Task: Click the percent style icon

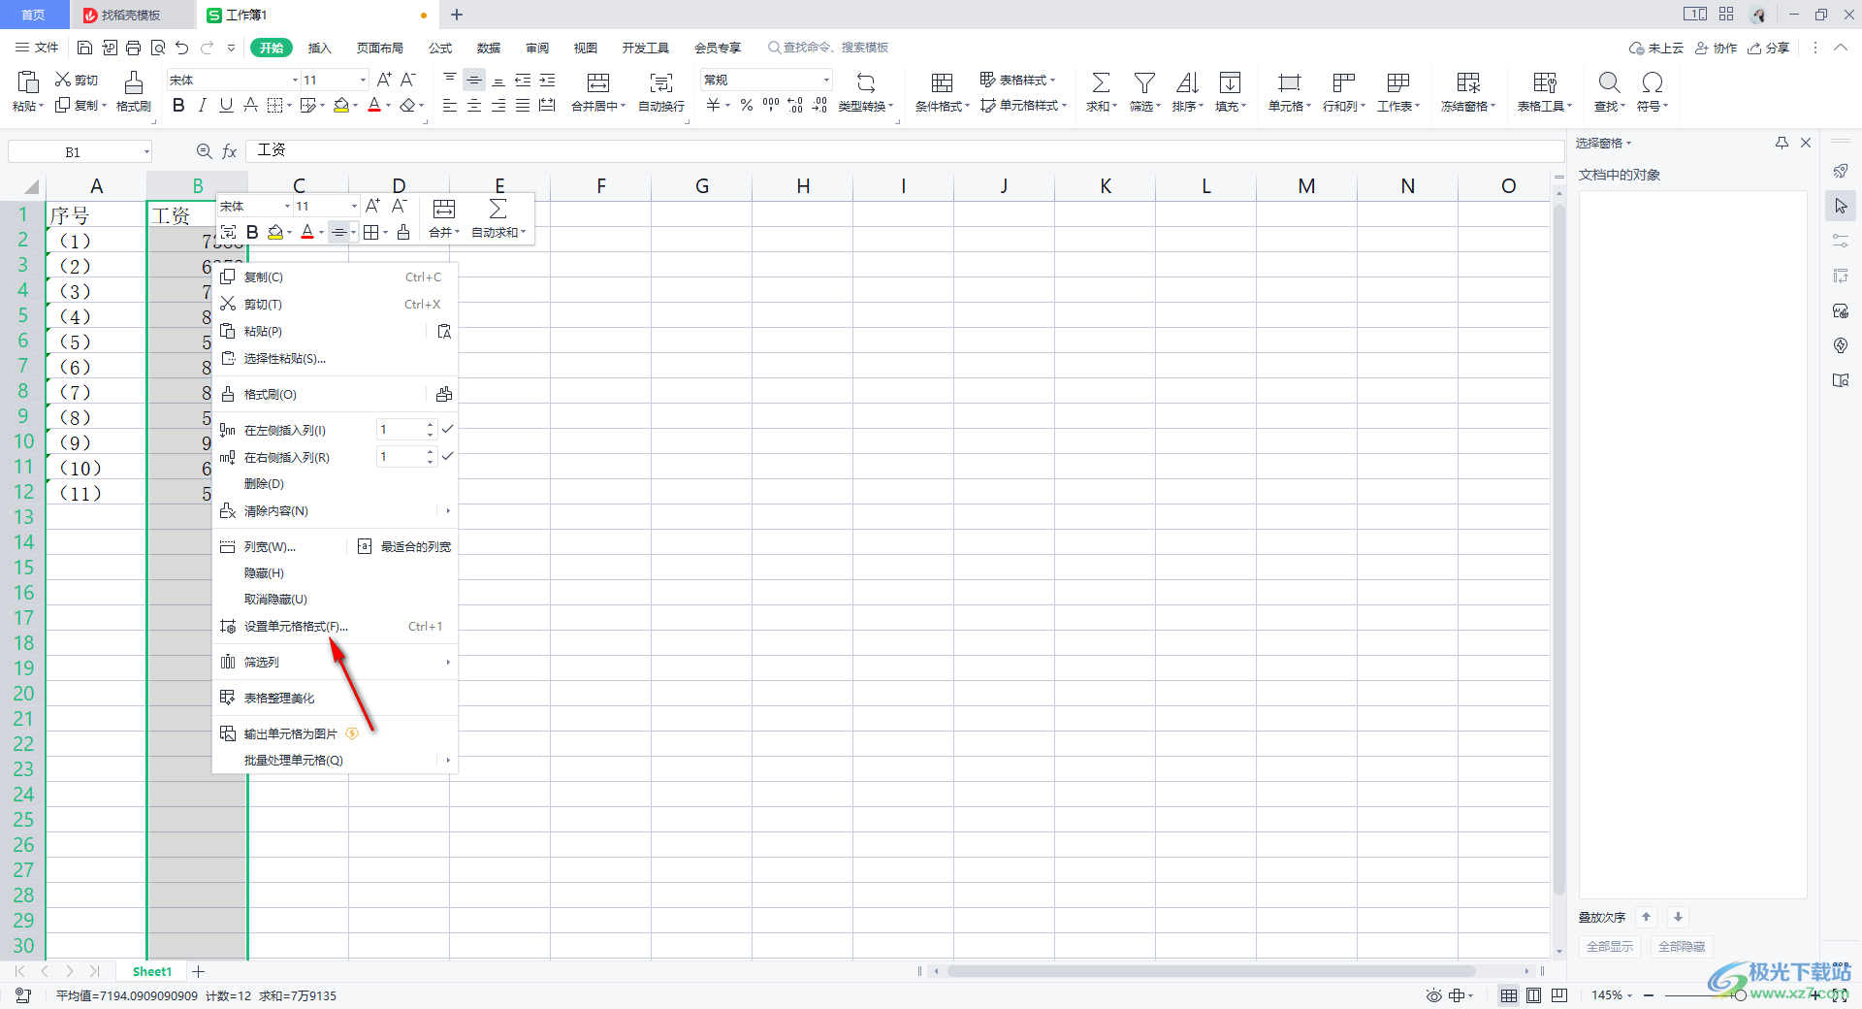Action: (x=747, y=105)
